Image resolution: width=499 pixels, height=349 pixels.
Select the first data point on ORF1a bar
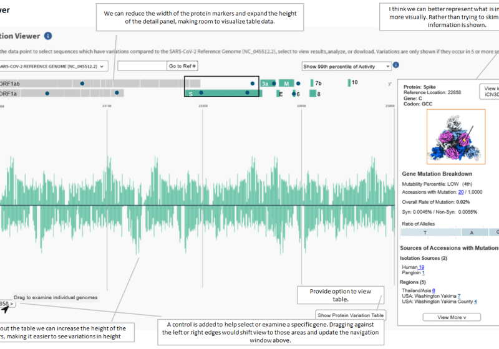coord(47,93)
